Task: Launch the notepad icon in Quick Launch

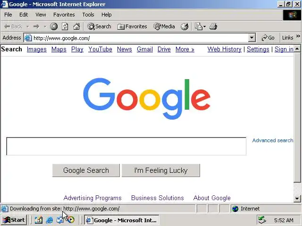Action: tap(39, 220)
